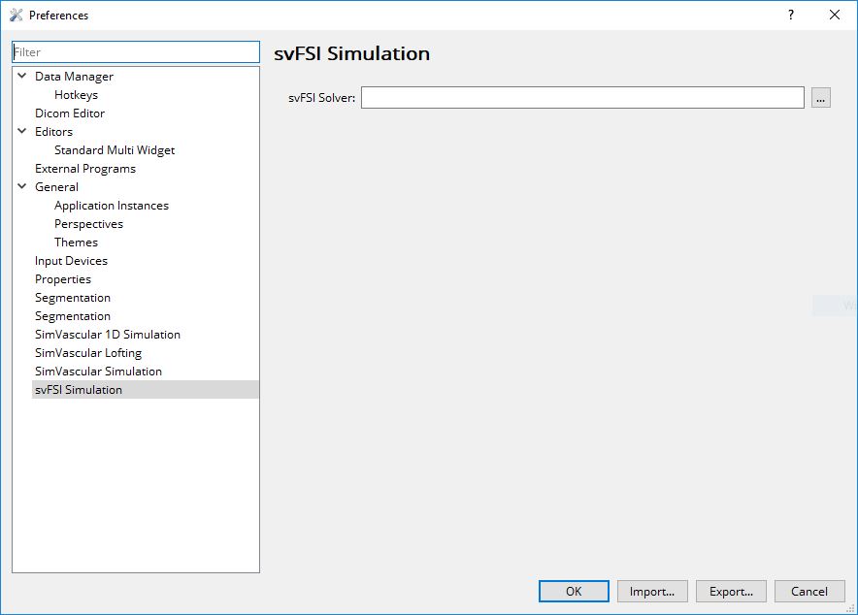Viewport: 858px width, 615px height.
Task: Click the Import button
Action: pyautogui.click(x=652, y=591)
